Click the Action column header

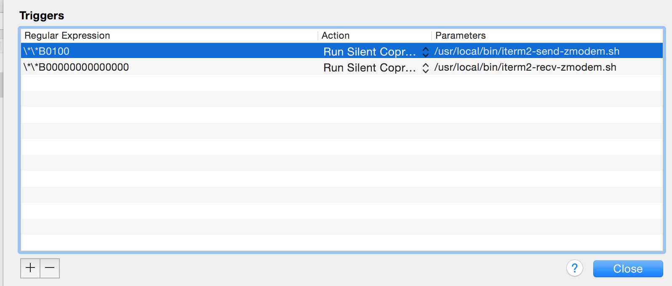click(x=336, y=36)
